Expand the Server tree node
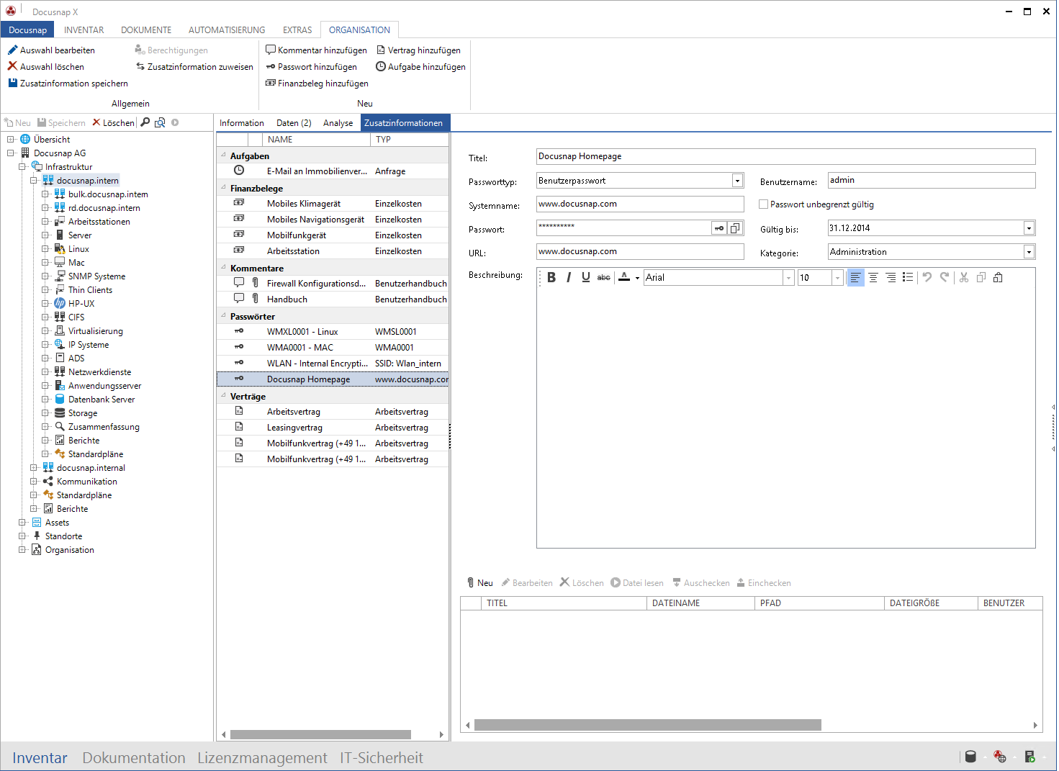The width and height of the screenshot is (1059, 771). click(45, 235)
